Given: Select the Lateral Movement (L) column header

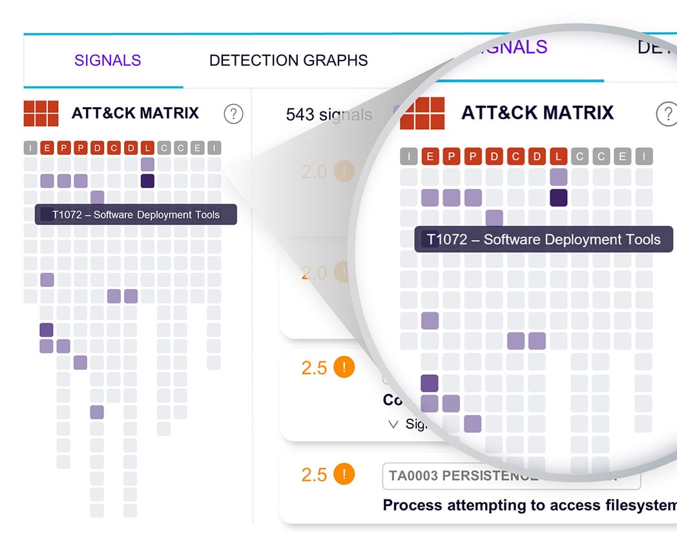Looking at the screenshot, I should coord(147,148).
